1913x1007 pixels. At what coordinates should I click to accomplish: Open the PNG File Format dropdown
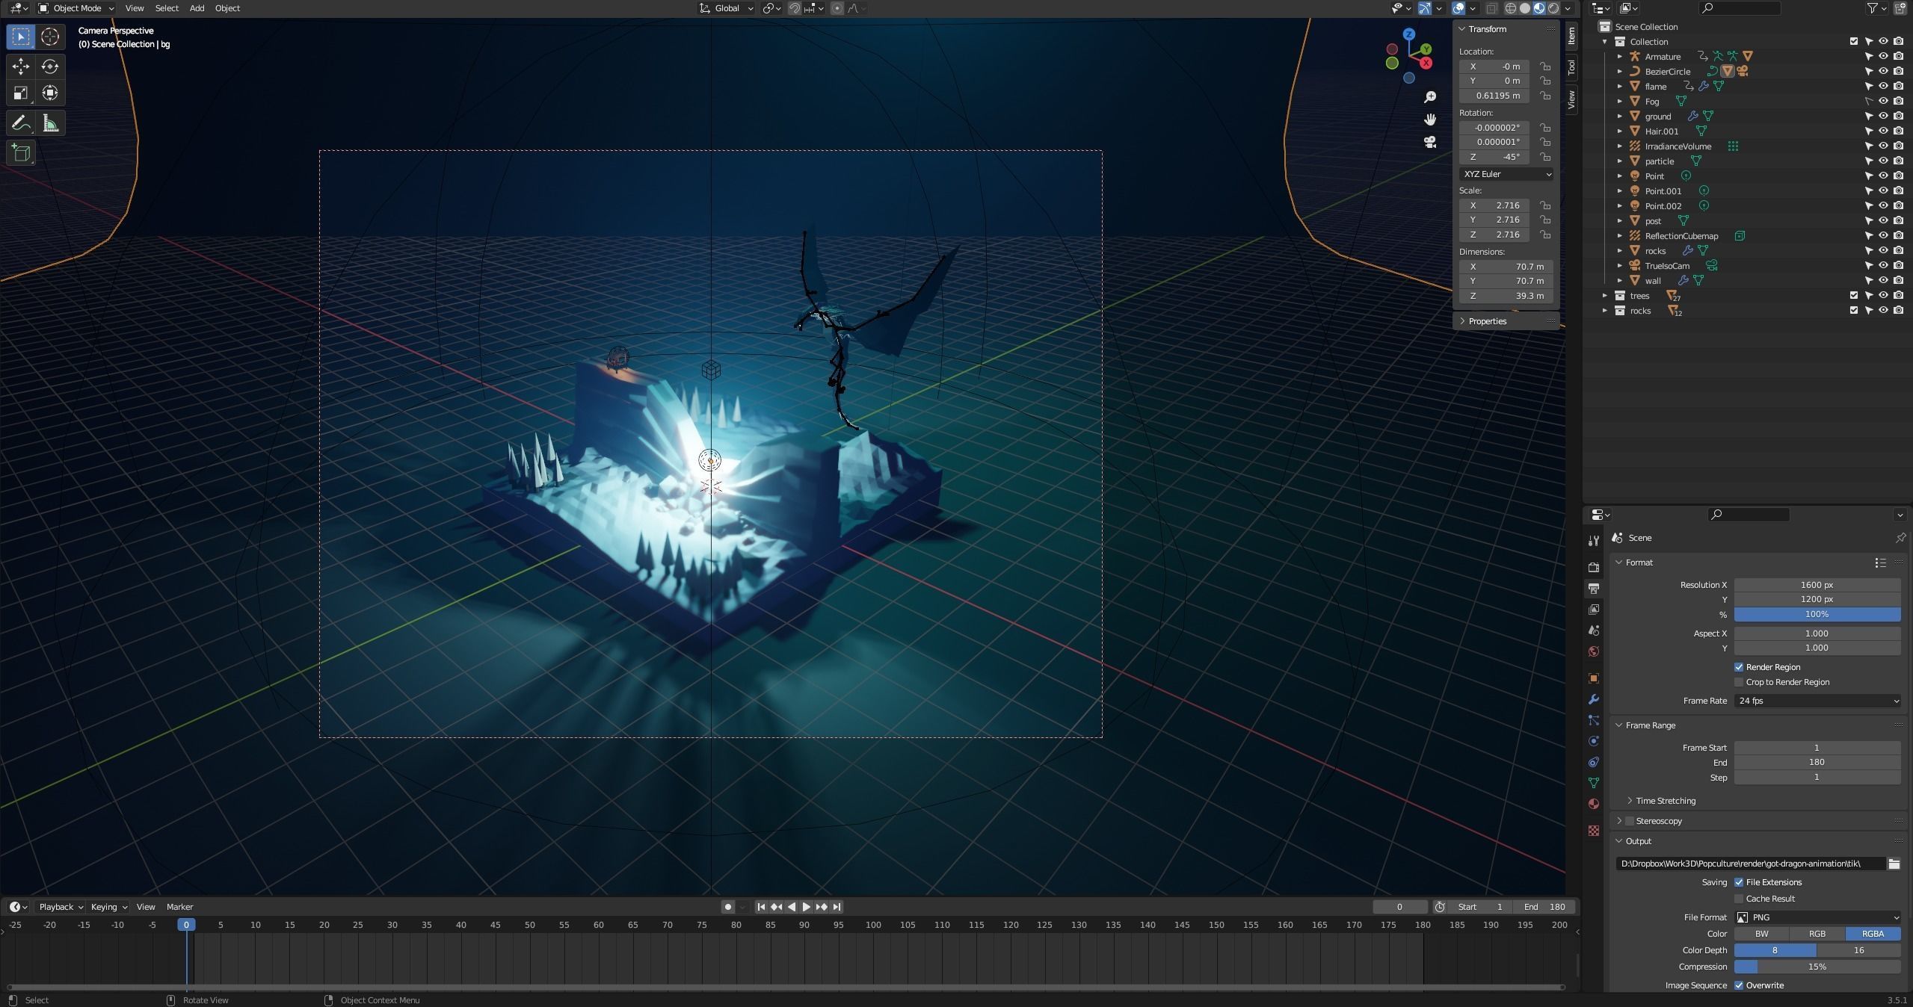(1817, 917)
